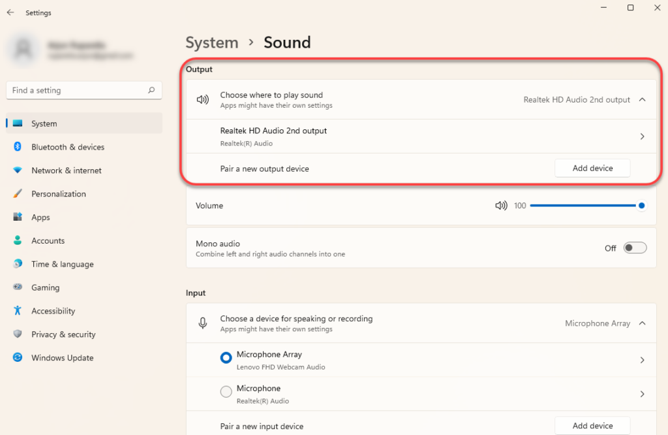This screenshot has height=435, width=668.
Task: Collapse the output device list chevron
Action: click(x=642, y=100)
